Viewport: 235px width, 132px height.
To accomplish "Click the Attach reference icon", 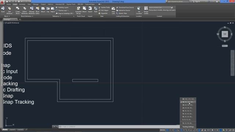I will click(43, 9).
